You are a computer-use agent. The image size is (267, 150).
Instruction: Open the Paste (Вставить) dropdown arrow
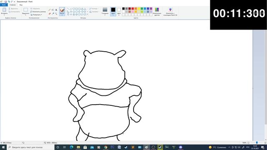(x=4, y=15)
